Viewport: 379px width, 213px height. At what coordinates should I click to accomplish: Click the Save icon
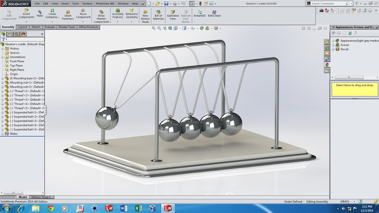(x=166, y=4)
